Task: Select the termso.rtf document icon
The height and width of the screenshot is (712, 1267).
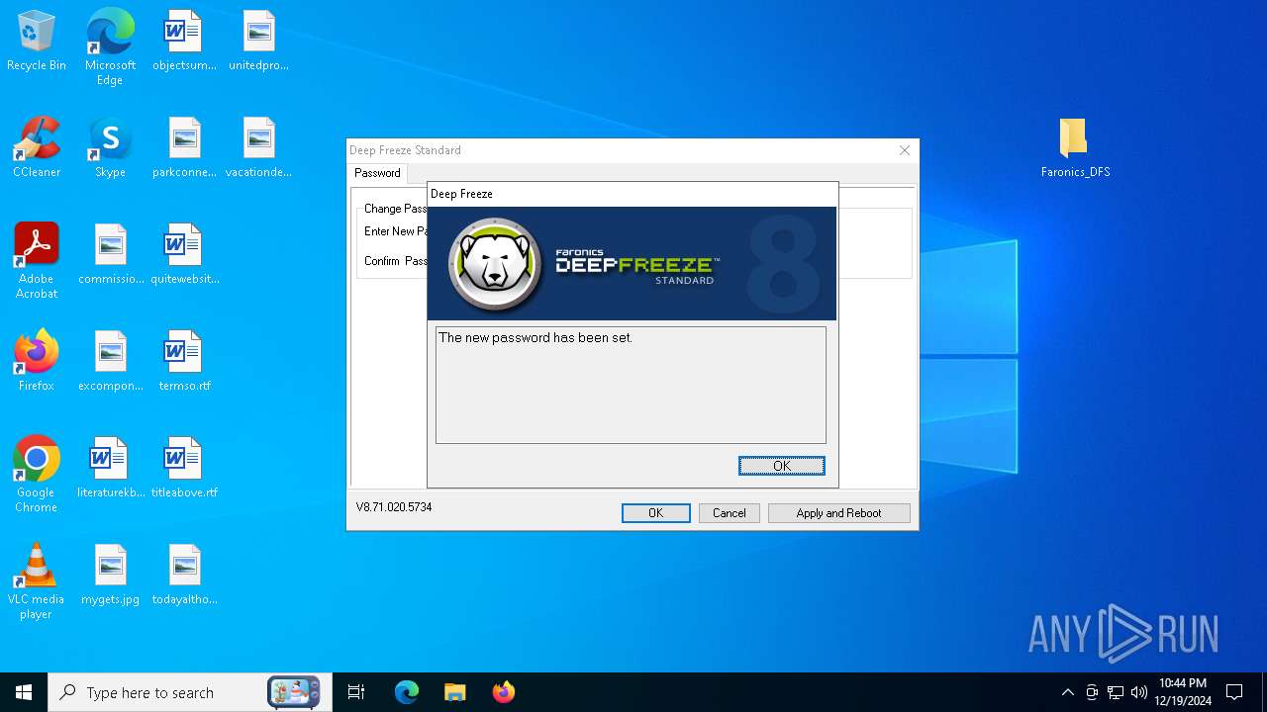Action: point(184,362)
